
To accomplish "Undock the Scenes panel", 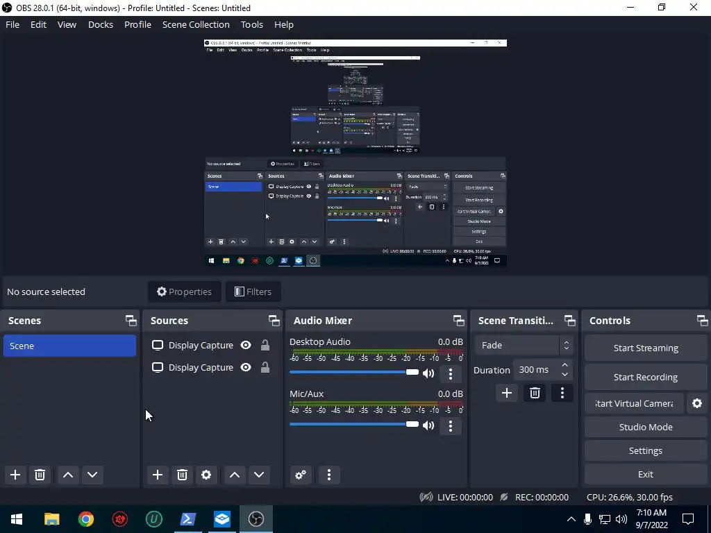I will [x=131, y=321].
